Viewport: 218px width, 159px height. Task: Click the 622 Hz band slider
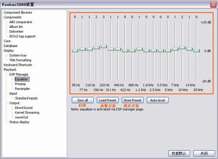pyautogui.click(x=125, y=51)
